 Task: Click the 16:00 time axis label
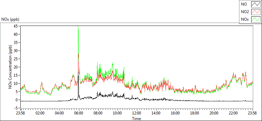(175, 113)
